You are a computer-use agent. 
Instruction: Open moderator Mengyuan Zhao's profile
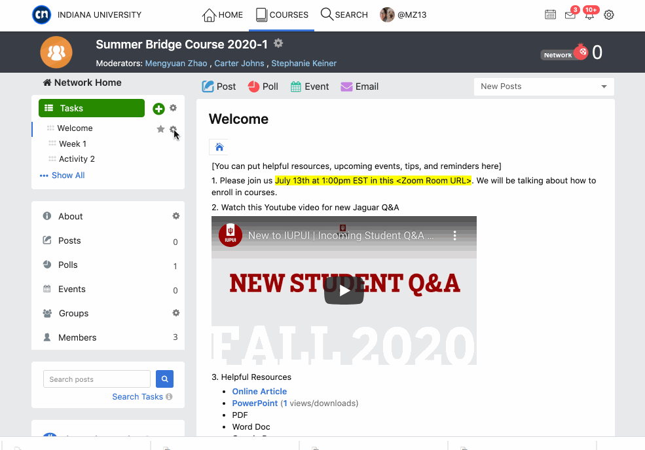(176, 64)
